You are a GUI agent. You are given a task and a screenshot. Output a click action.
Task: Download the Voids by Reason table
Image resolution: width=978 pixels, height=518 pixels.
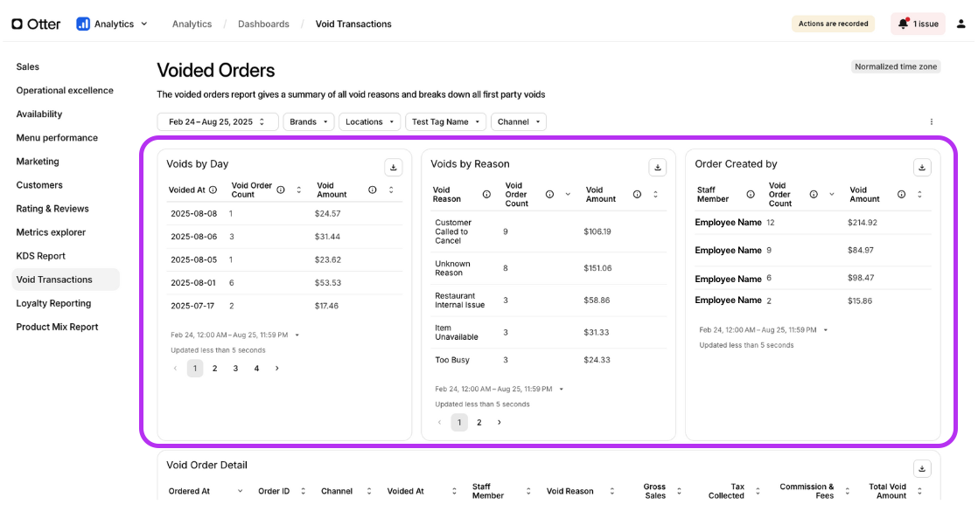tap(657, 167)
